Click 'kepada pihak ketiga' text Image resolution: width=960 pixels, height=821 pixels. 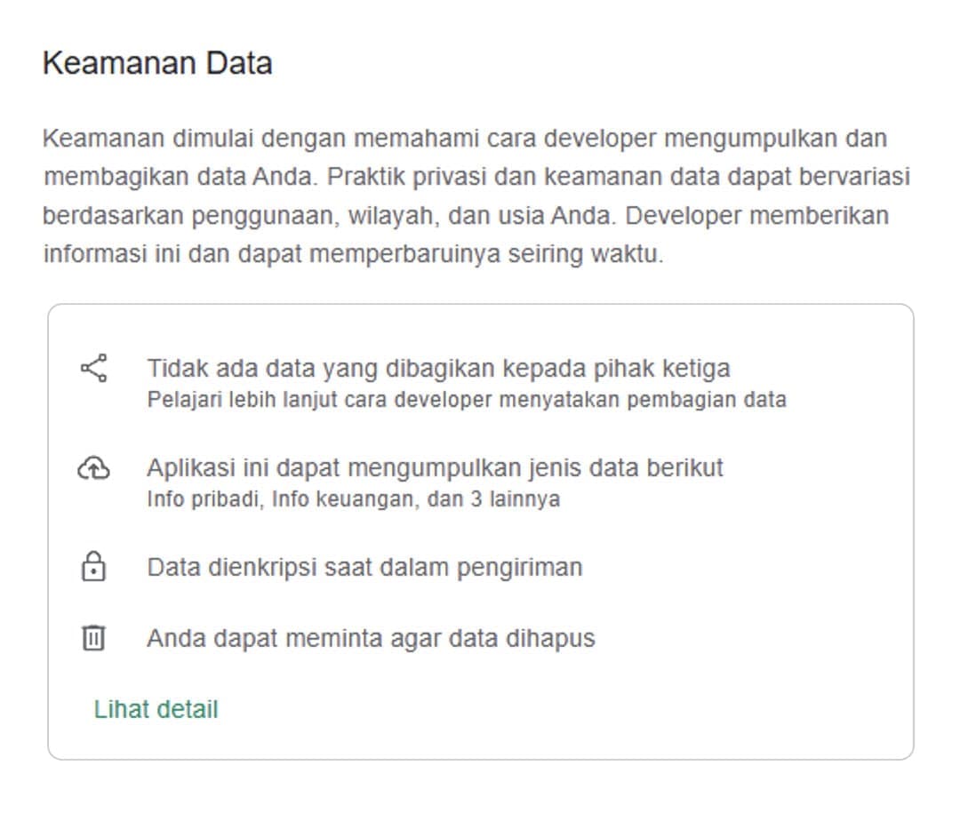617,368
